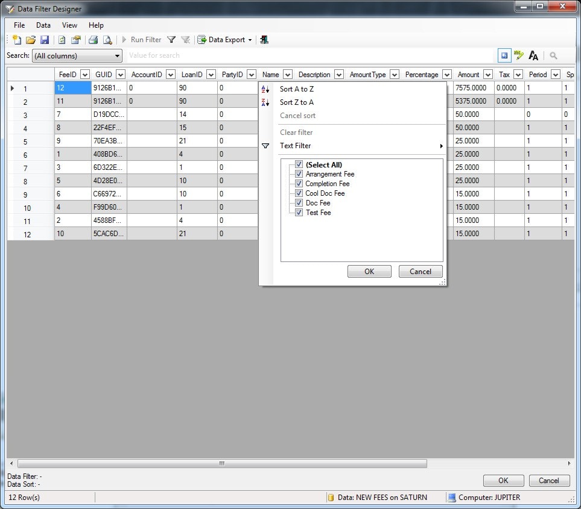
Task: Refresh the data grid
Action: (x=63, y=40)
